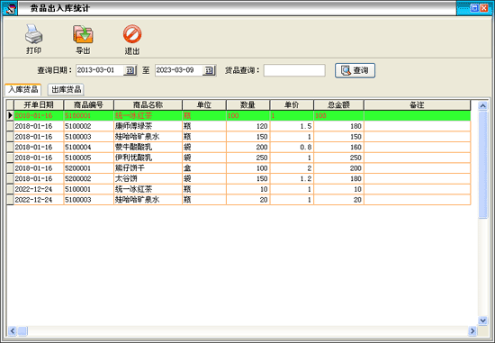Sort by the 开单日期 column header
This screenshot has height=343, width=495.
(39, 104)
